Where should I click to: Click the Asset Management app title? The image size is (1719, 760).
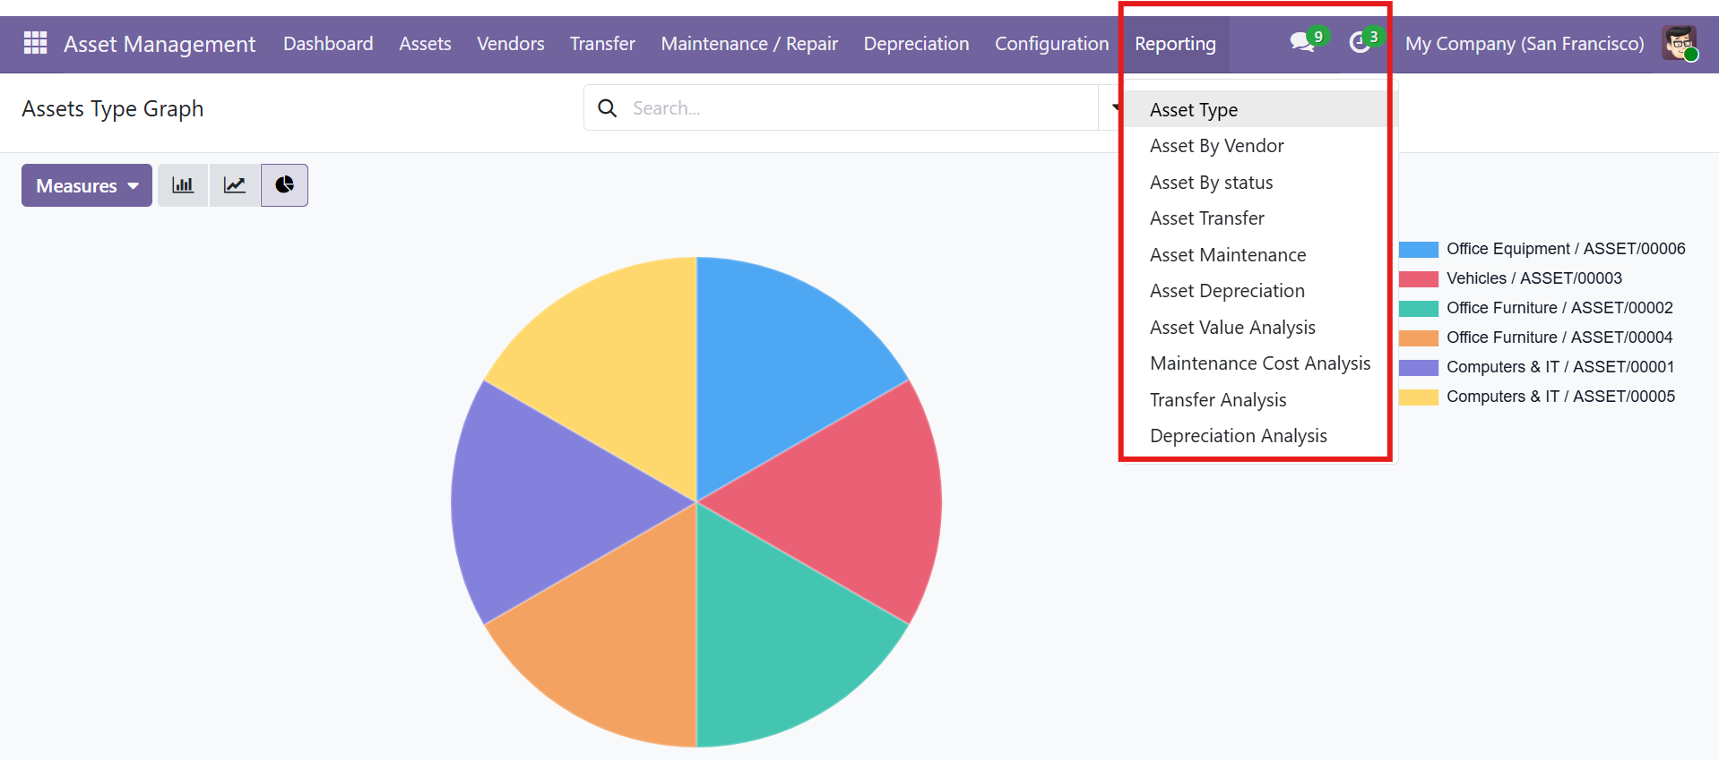(160, 44)
